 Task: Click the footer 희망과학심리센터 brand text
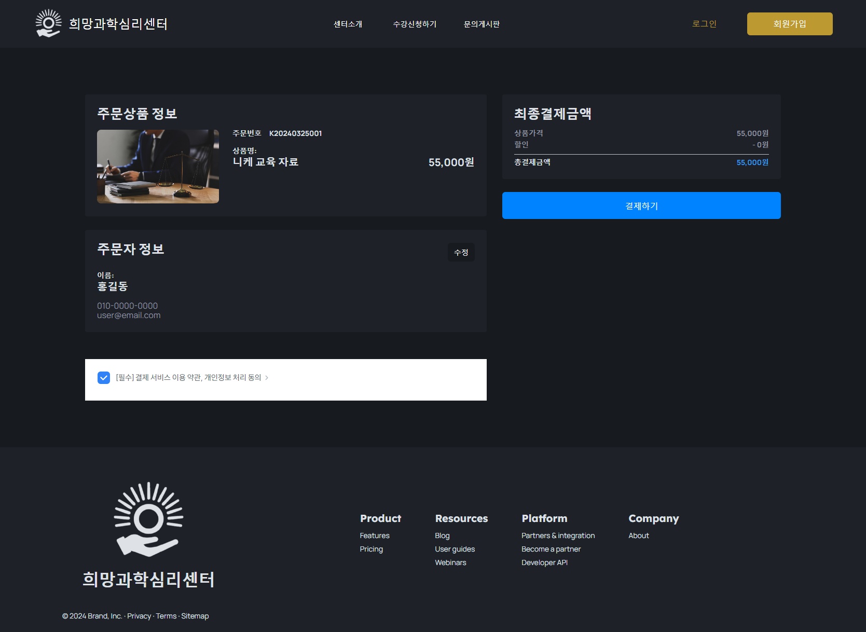point(148,580)
